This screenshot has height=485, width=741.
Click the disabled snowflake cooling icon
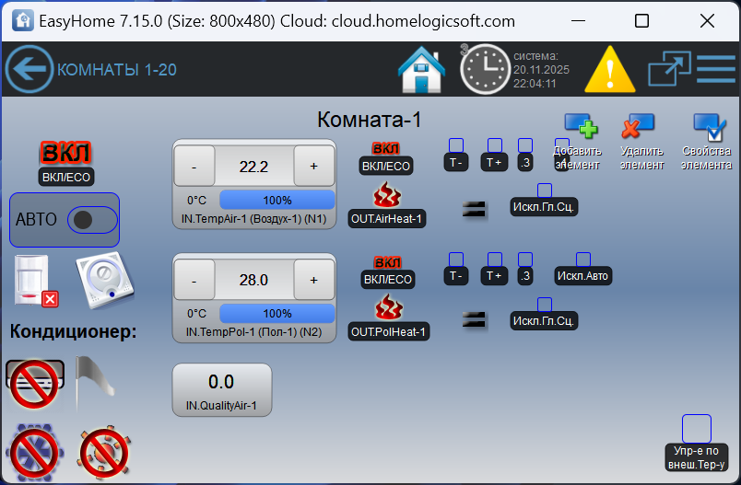click(34, 451)
